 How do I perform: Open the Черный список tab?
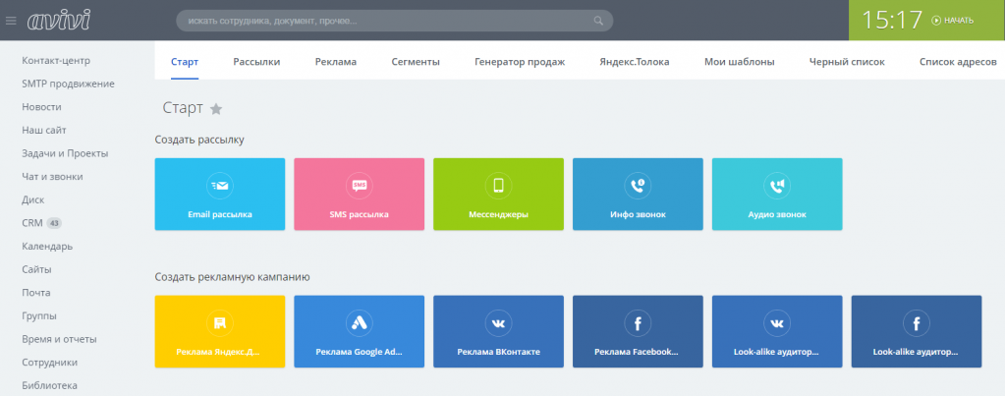[x=847, y=62]
